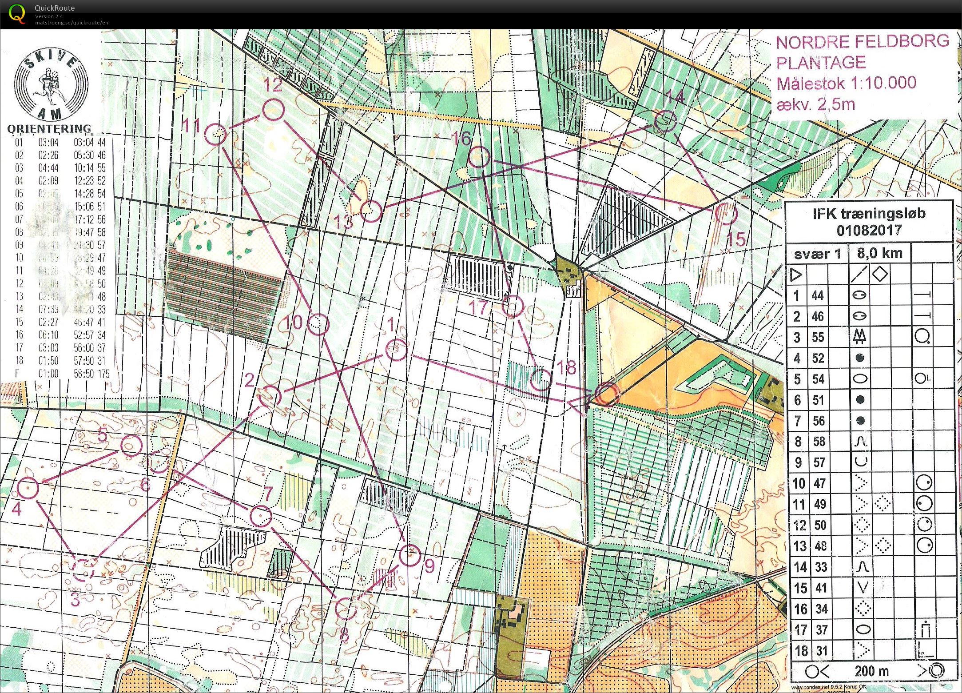Pick control circle 5 on the map
The height and width of the screenshot is (693, 962).
[x=131, y=446]
